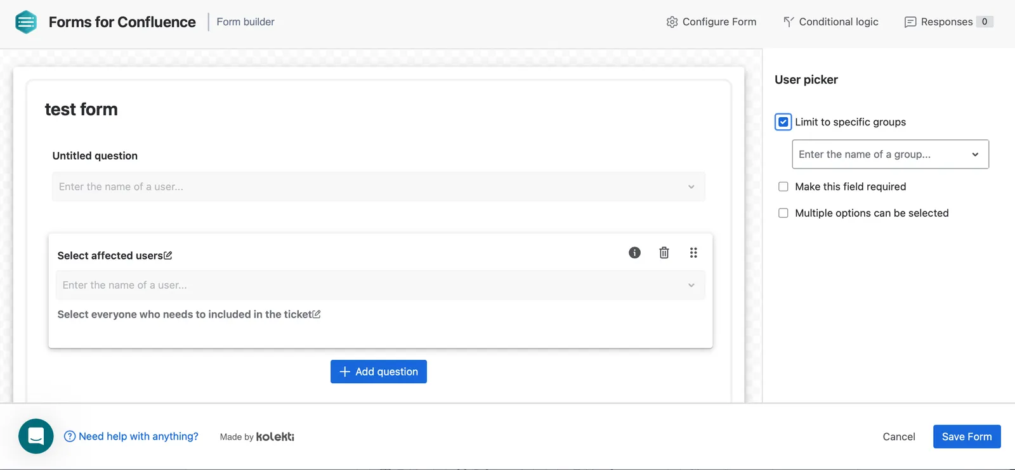The image size is (1015, 470).
Task: Delete the Select affected users question
Action: click(x=664, y=253)
